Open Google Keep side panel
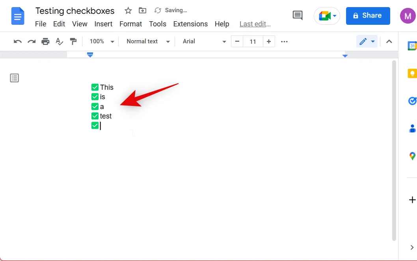The image size is (417, 261). (x=412, y=73)
